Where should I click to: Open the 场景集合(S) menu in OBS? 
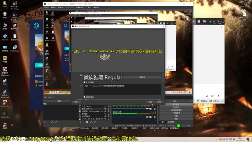[80, 7]
